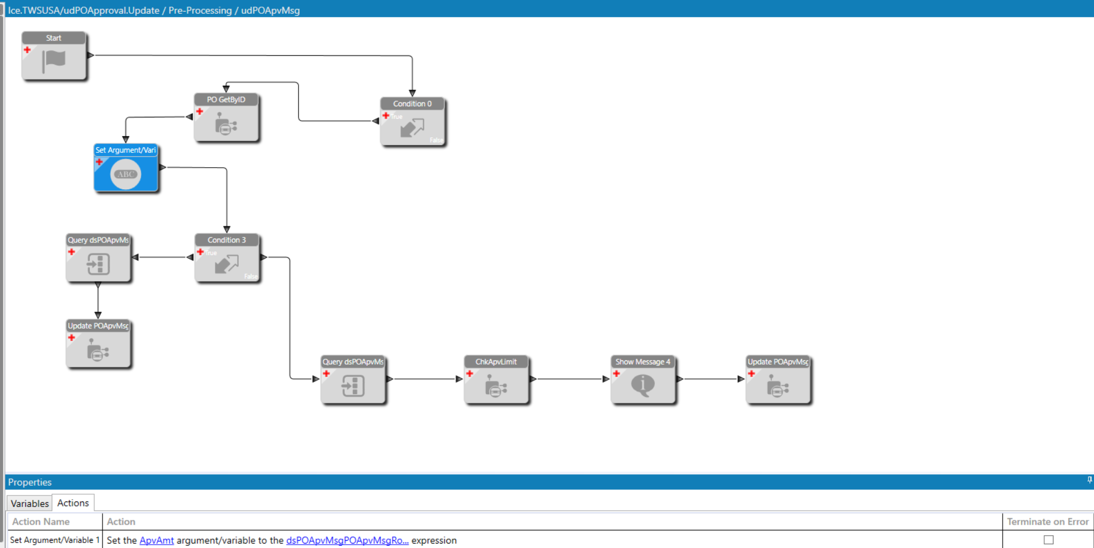Open the dsPOApvMsgPOApvMsgRo... expression link

(x=347, y=540)
